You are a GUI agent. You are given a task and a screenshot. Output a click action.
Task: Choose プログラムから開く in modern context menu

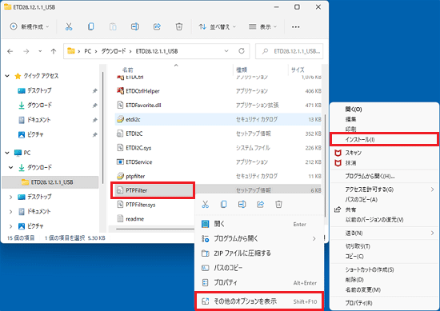pos(259,239)
